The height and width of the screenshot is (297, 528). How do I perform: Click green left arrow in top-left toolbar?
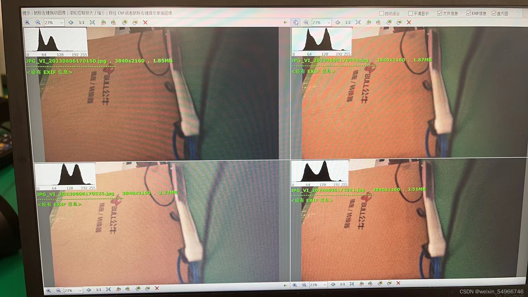[285, 23]
